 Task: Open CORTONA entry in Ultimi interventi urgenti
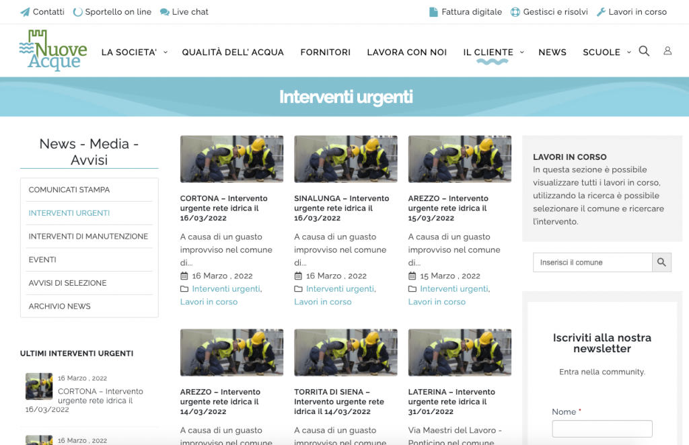pos(84,400)
